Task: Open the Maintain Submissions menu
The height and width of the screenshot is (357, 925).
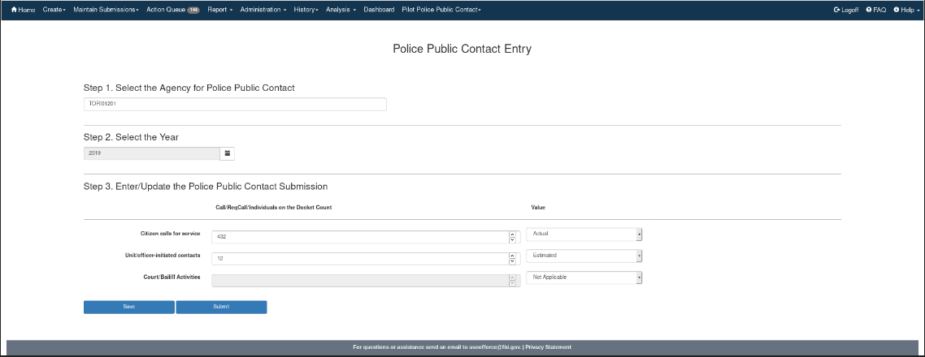Action: [106, 10]
